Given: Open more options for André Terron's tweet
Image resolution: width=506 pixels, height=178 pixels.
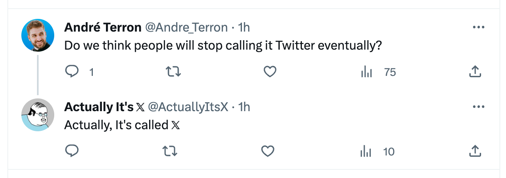Looking at the screenshot, I should tap(478, 27).
